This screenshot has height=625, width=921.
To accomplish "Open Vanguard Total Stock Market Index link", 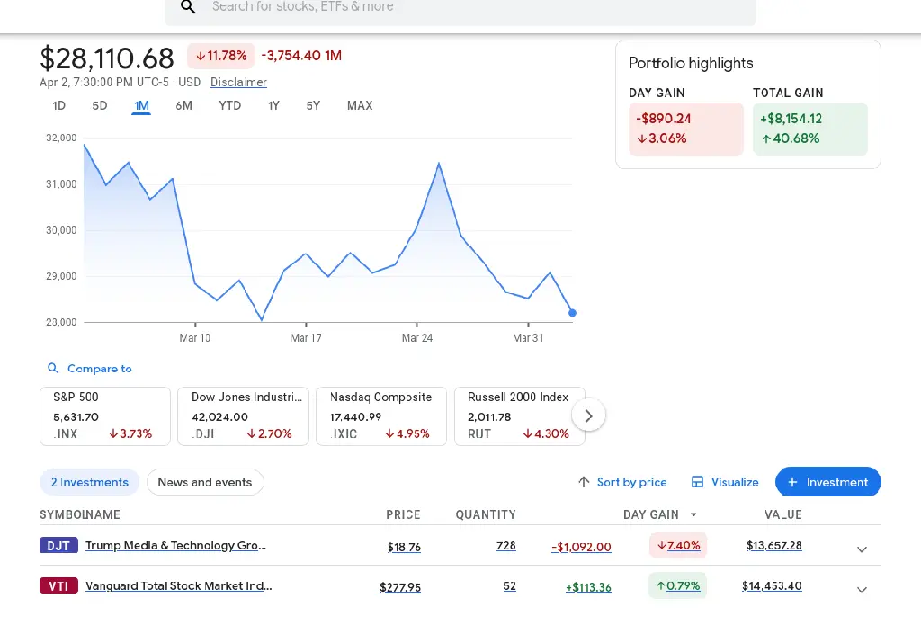I will (179, 585).
